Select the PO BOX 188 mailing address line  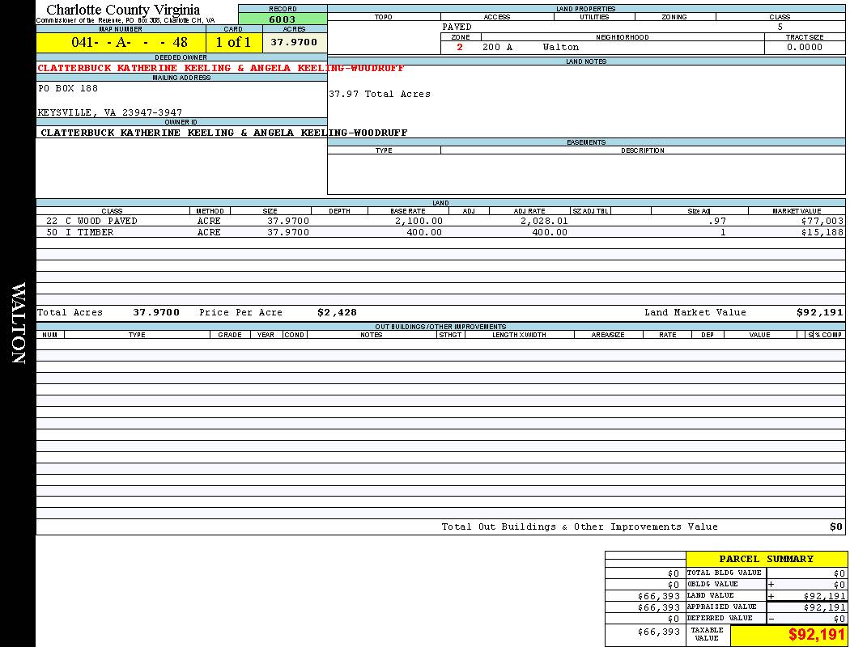click(68, 88)
